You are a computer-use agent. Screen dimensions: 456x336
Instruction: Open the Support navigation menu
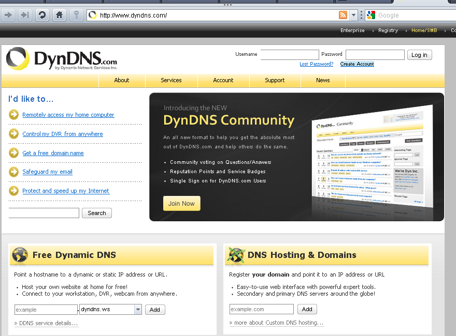coord(275,80)
